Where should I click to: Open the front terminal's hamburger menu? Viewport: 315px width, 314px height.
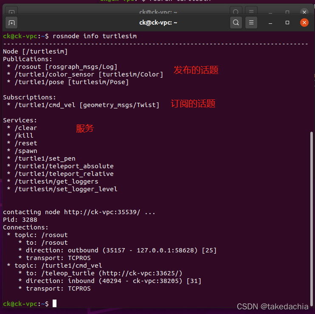point(251,23)
